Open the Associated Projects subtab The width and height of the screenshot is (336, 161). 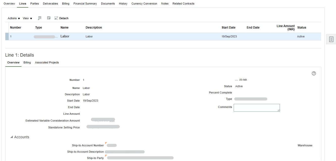tap(47, 62)
